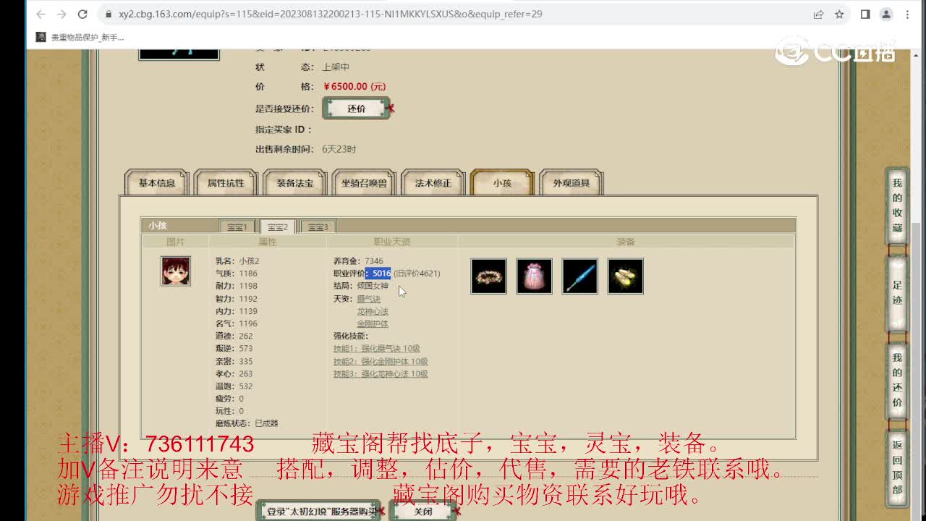
Task: Open Chrome three-dot menu
Action: 907,14
